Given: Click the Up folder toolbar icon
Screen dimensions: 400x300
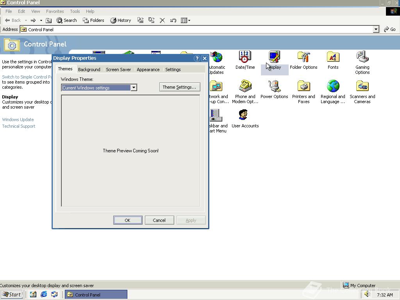Looking at the screenshot, I should (48, 20).
